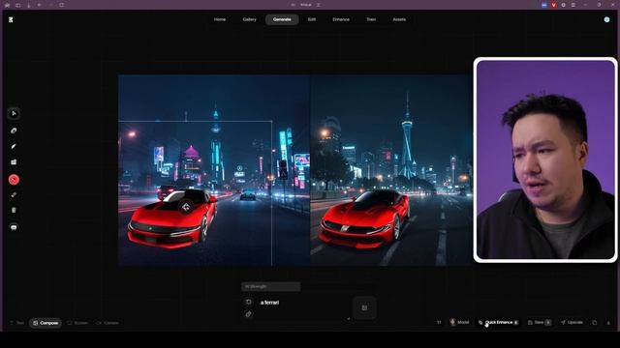
Task: Open the aspect ratio 1:1 control
Action: (439, 322)
